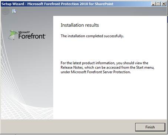Viewport: 168px width, 135px height.
Task: Click the 'under Microsoft Forefront Server Protection' line
Action: [96, 72]
